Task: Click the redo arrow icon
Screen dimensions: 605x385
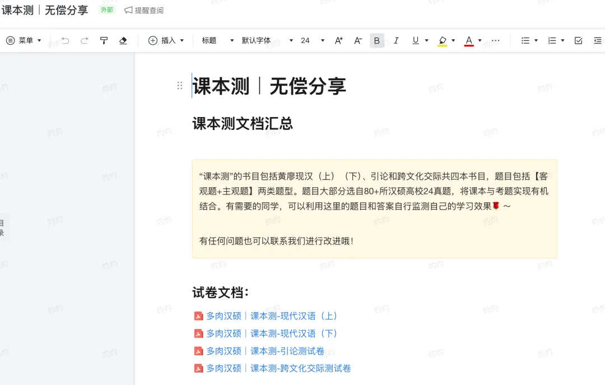Action: coord(85,40)
